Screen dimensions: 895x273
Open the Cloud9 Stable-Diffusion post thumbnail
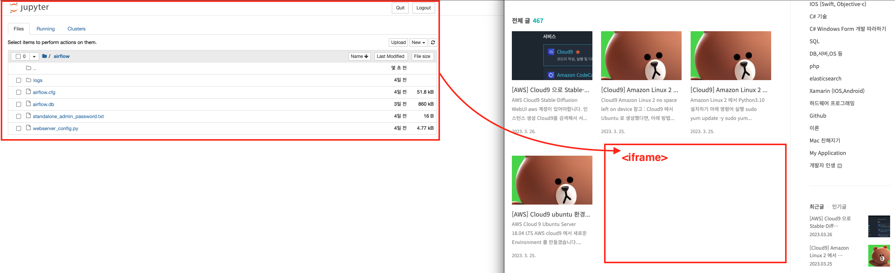click(552, 56)
